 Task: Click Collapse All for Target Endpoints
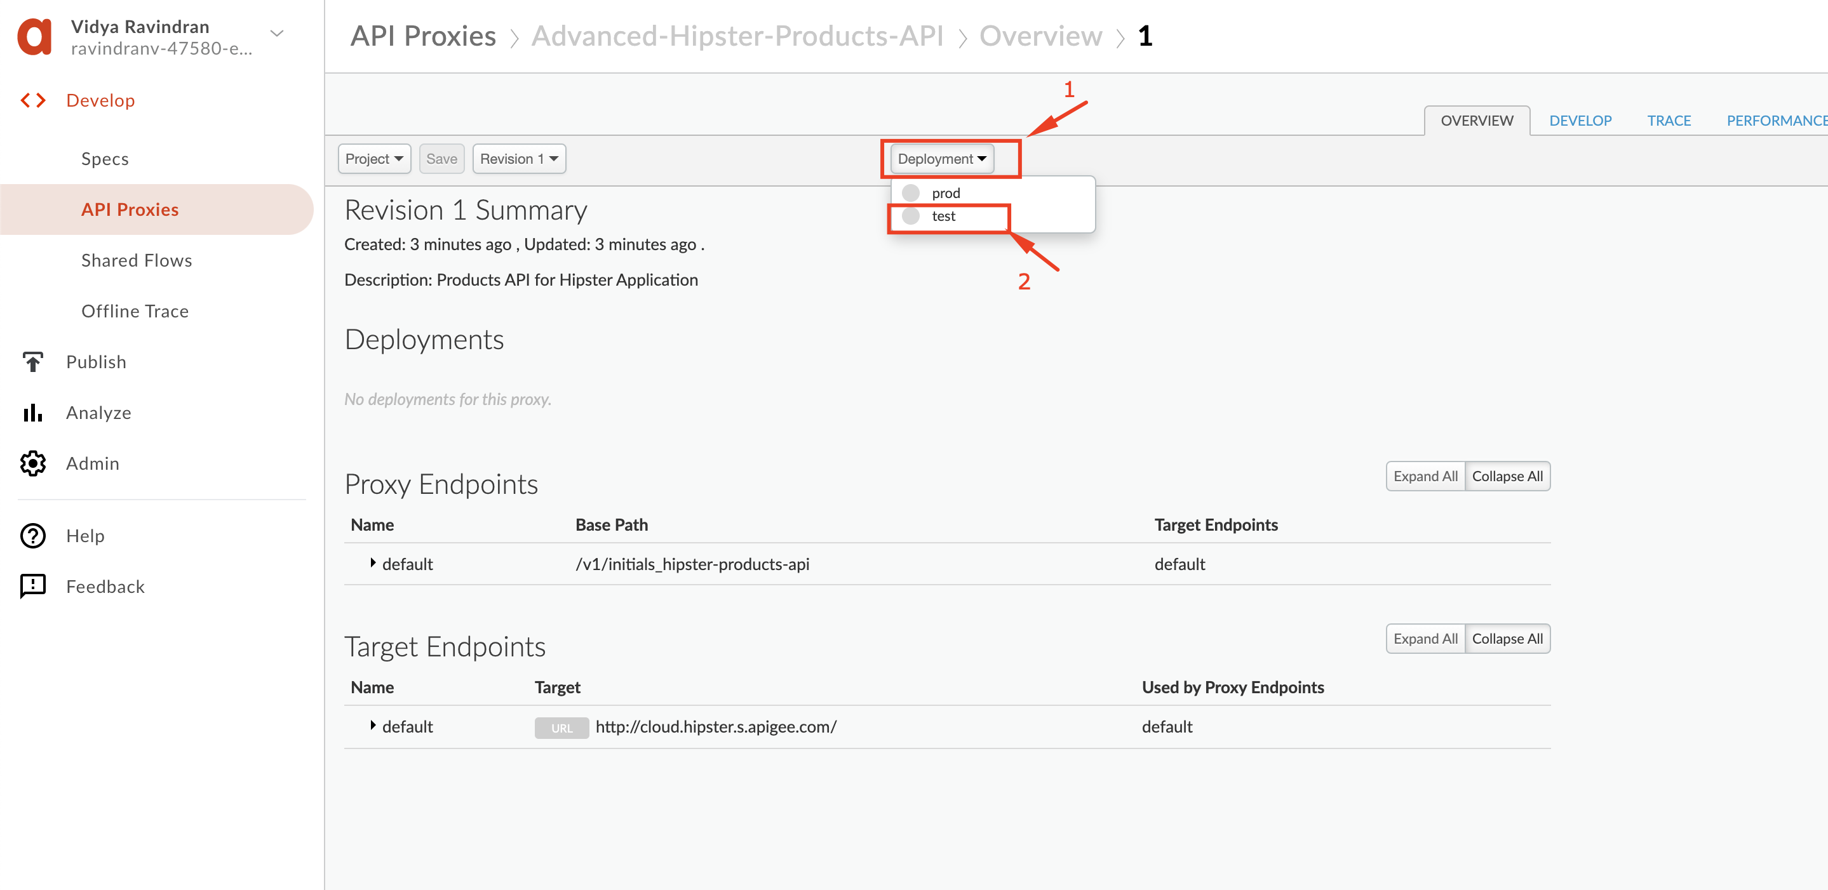point(1507,638)
